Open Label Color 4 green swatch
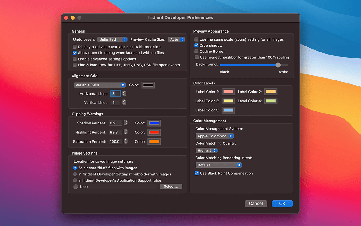Screen dimensions: 361x226 (x=271, y=101)
